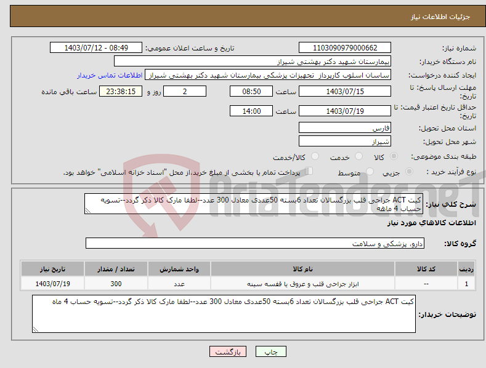Screen dimensions: 486x368
Task: Click the buyer organization name field
Action: (x=253, y=62)
